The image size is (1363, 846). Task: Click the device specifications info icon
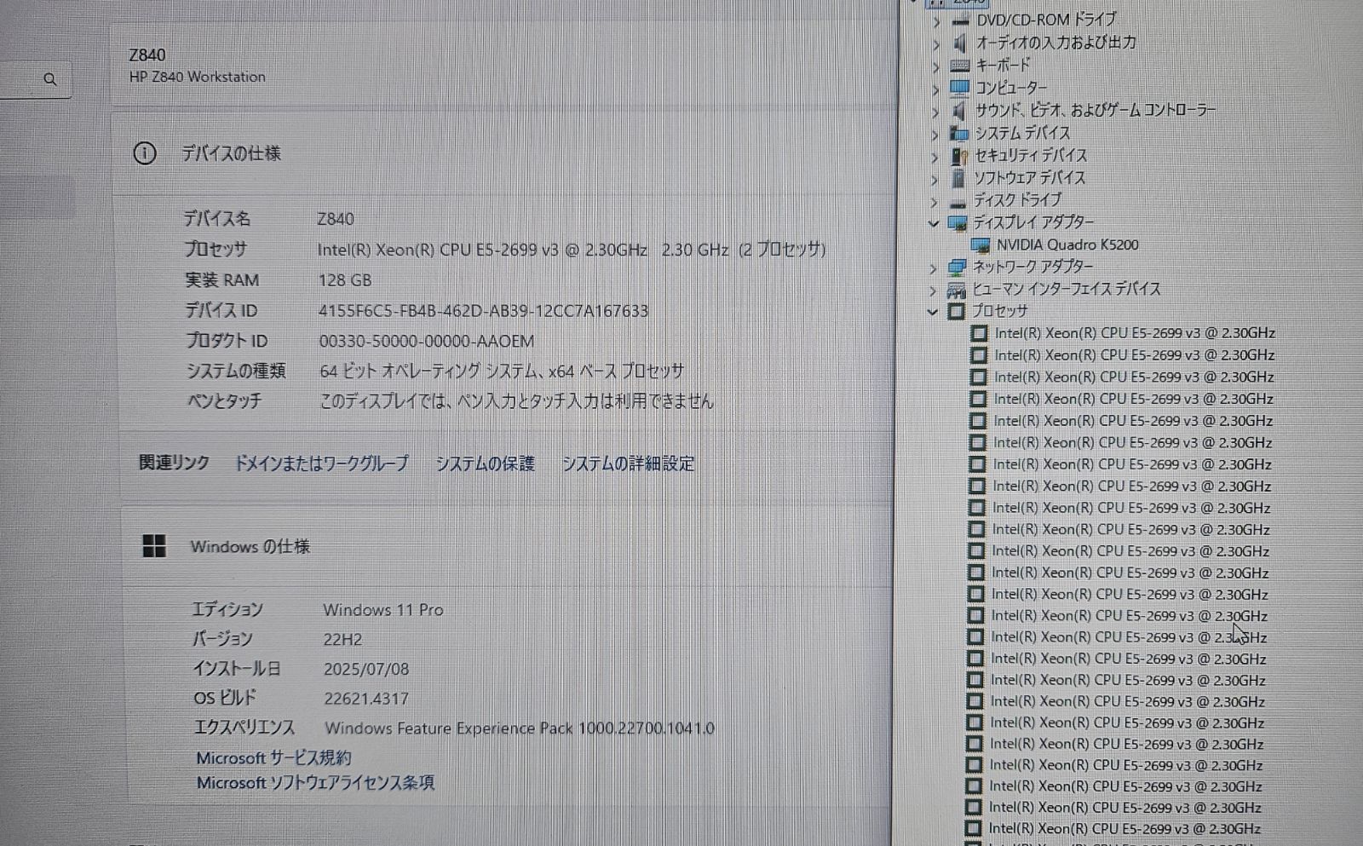[145, 153]
